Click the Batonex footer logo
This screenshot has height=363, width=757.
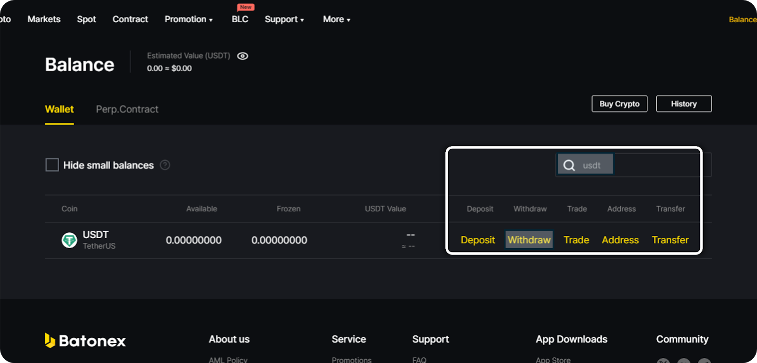pyautogui.click(x=86, y=340)
